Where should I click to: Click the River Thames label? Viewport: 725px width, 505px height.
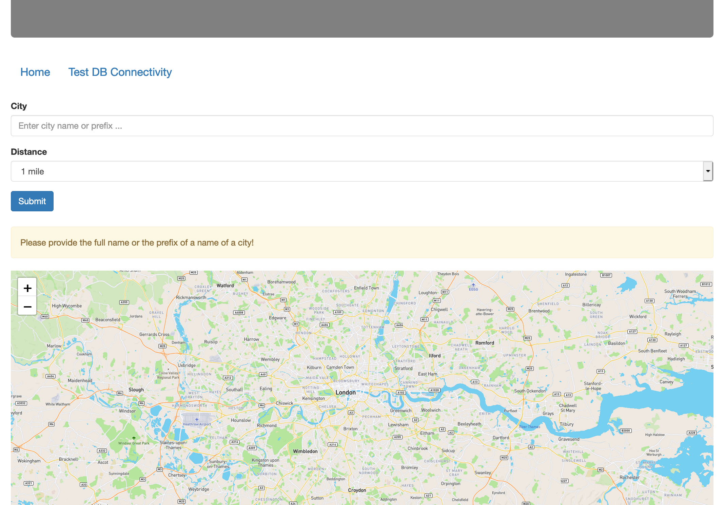[x=529, y=427]
